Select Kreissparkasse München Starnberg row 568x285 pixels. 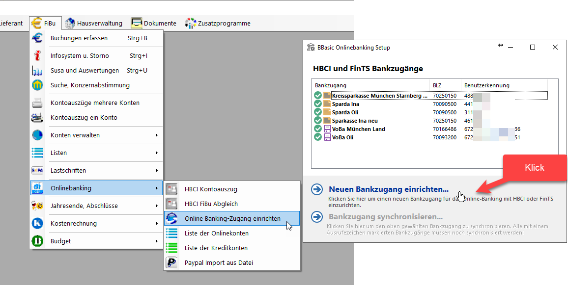pyautogui.click(x=431, y=96)
